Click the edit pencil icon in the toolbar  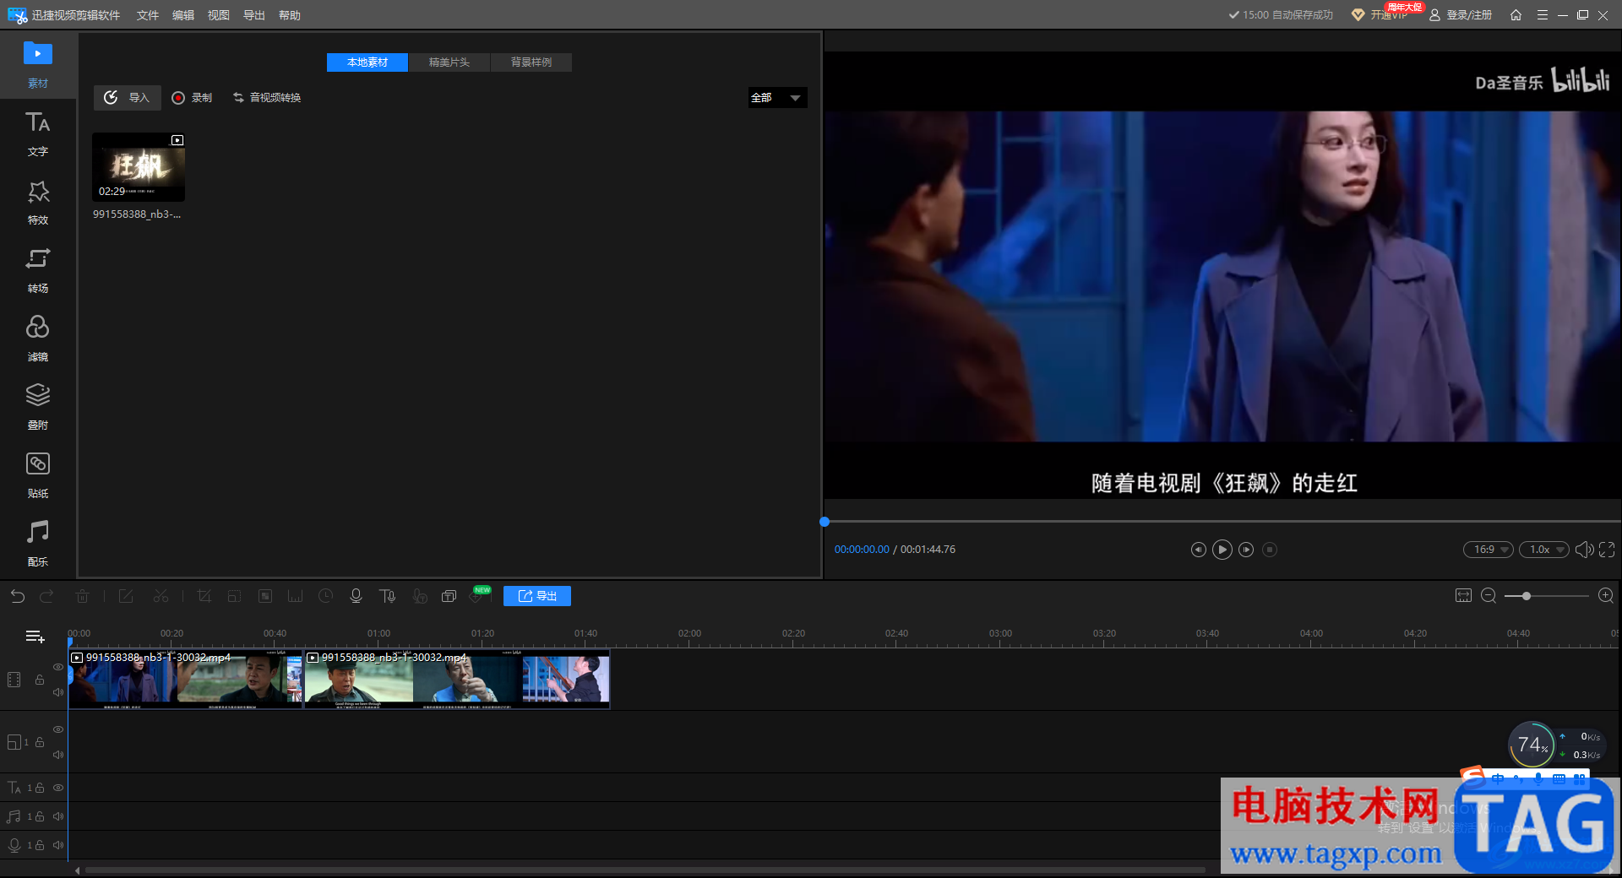click(126, 596)
